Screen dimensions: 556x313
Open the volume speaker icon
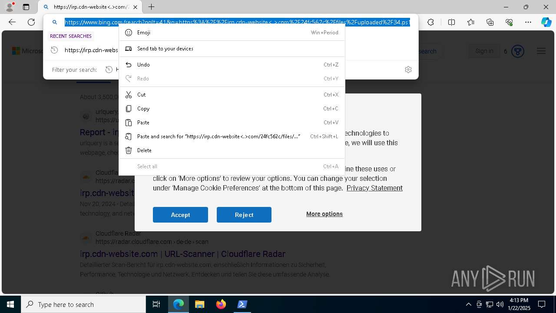click(x=500, y=304)
